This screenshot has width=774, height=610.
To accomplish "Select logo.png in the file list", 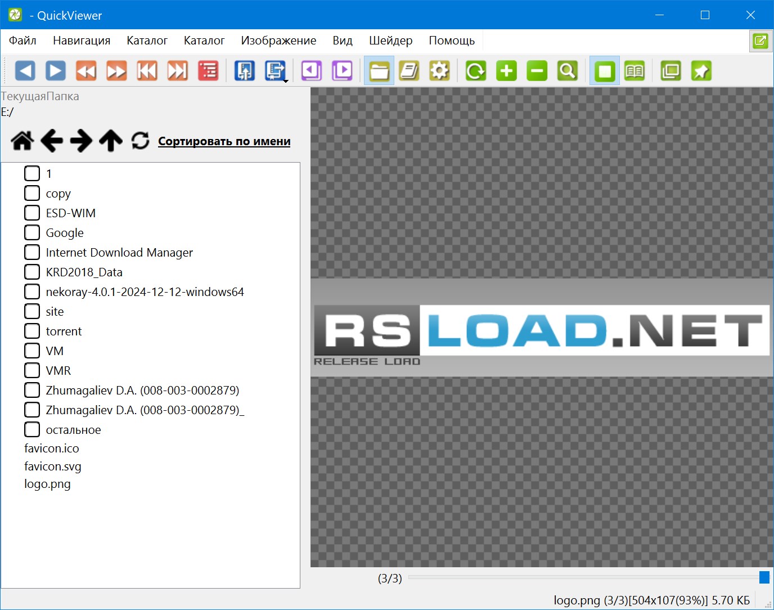I will [47, 484].
